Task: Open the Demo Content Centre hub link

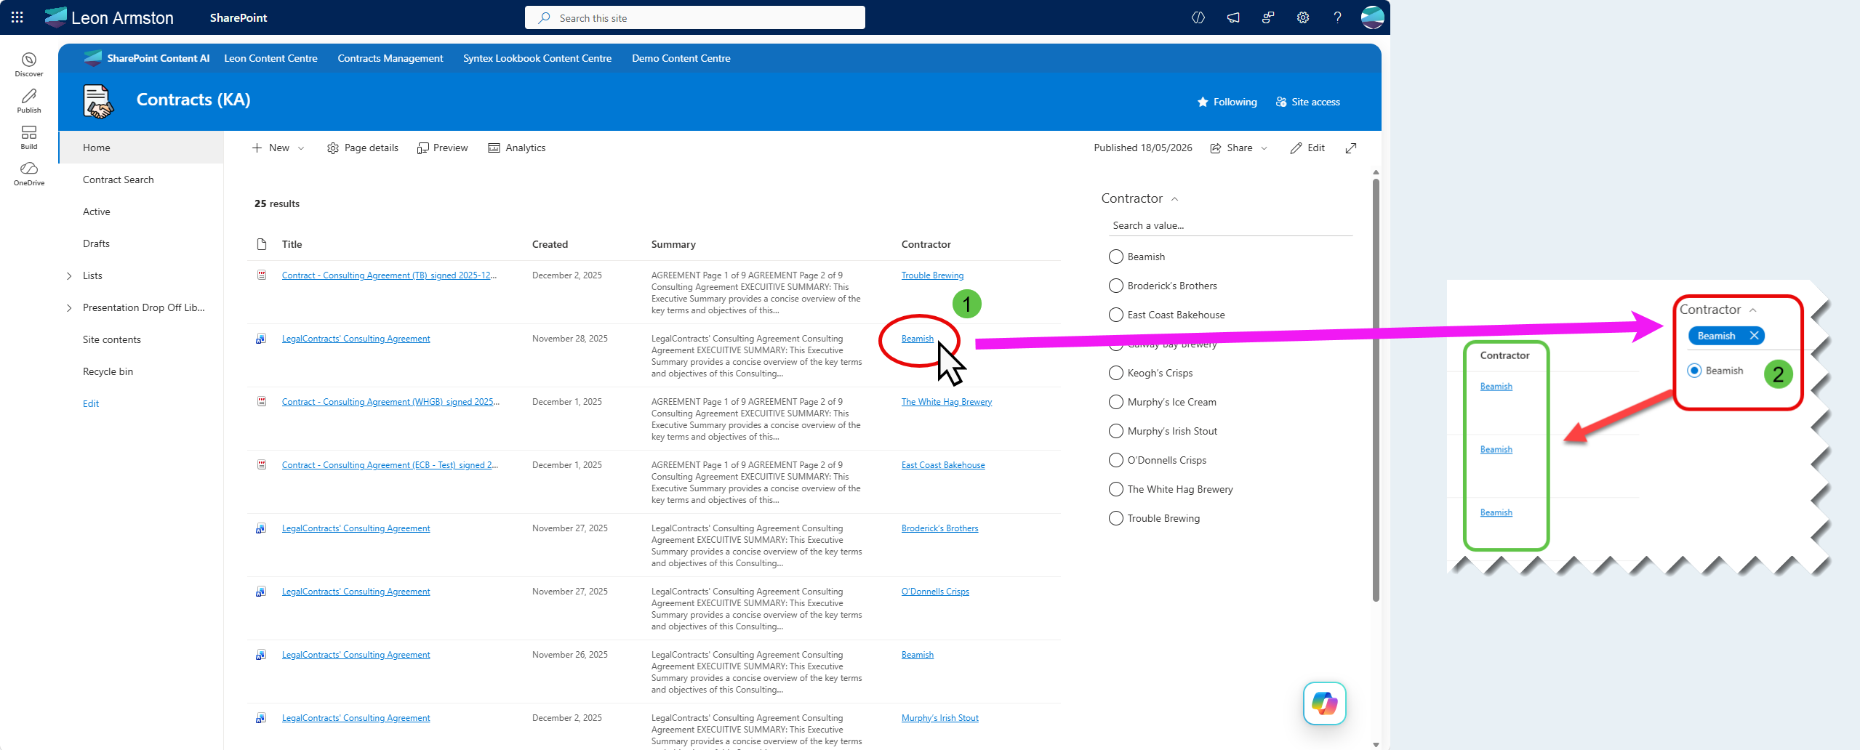Action: point(681,58)
